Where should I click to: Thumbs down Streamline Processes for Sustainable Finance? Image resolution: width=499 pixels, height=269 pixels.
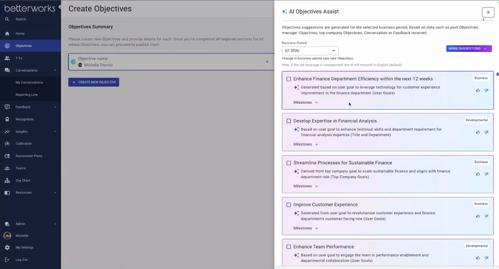click(487, 174)
